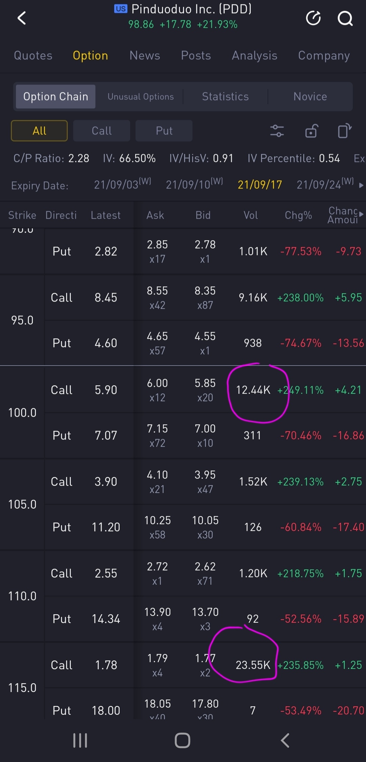The height and width of the screenshot is (762, 366).
Task: Open Unusual Options sub-tab
Action: (x=141, y=96)
